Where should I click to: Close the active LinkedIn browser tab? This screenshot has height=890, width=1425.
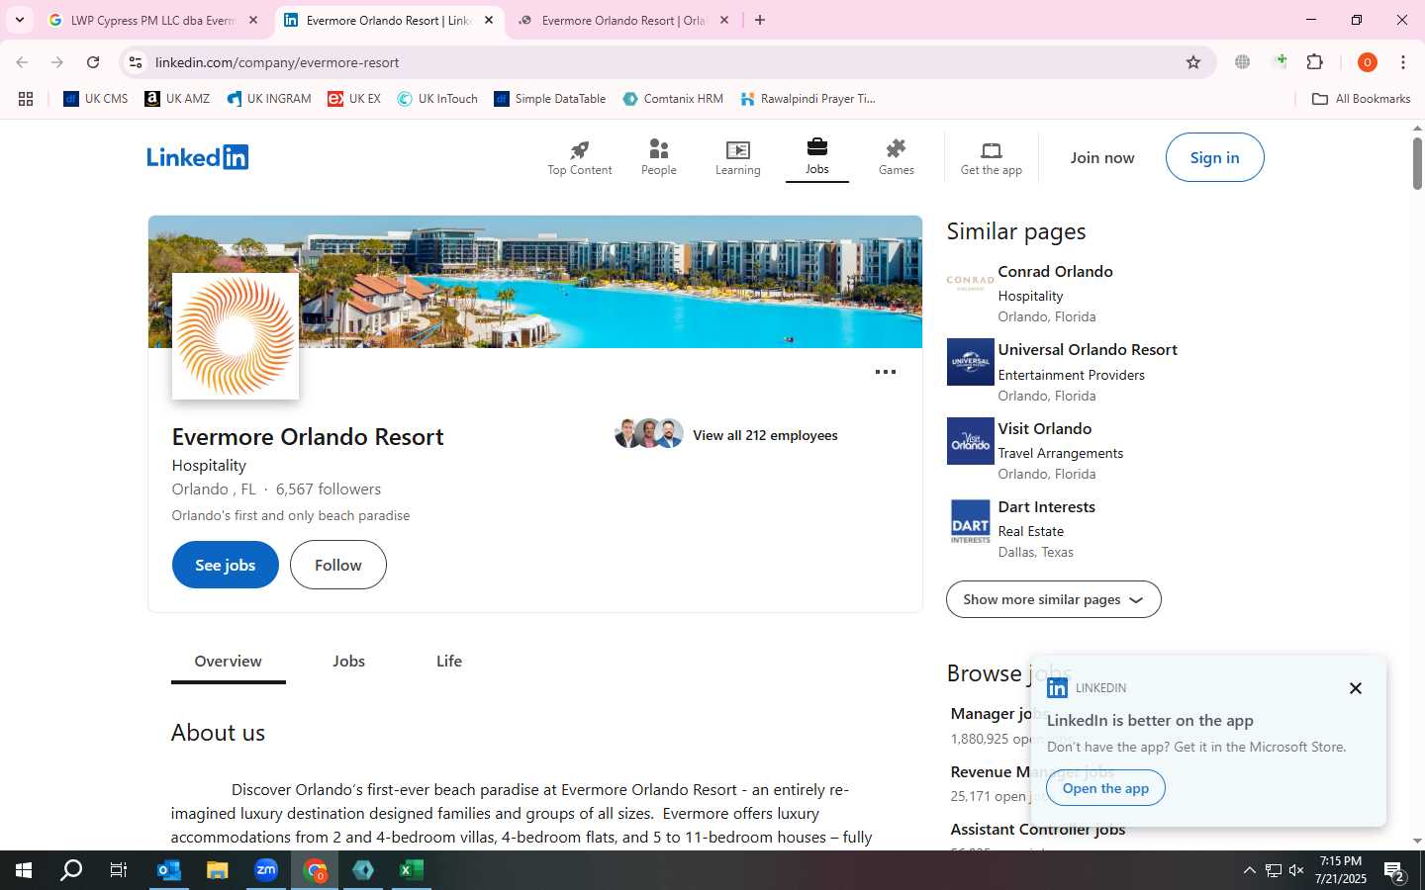tap(489, 20)
